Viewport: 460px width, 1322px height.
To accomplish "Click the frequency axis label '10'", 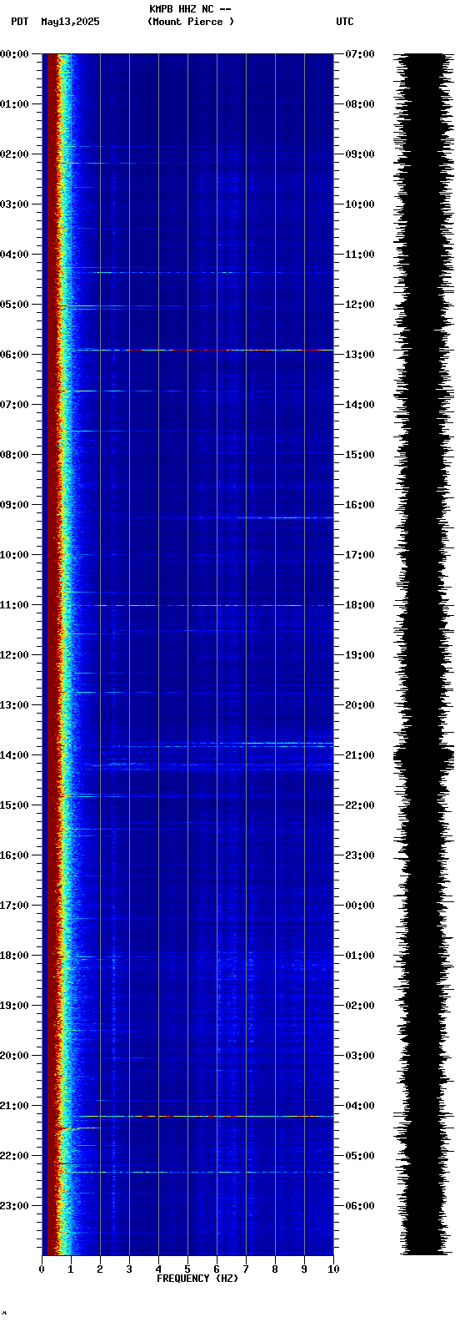I will tap(333, 1269).
